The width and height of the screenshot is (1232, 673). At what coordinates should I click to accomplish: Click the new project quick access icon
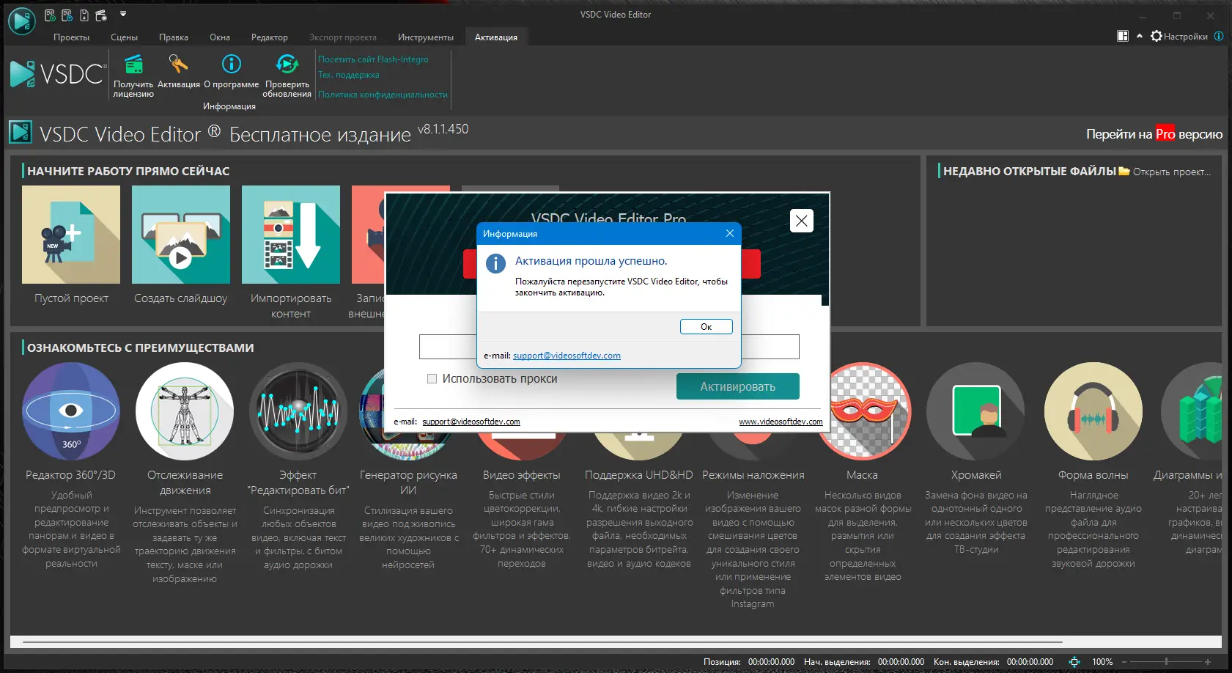(50, 15)
